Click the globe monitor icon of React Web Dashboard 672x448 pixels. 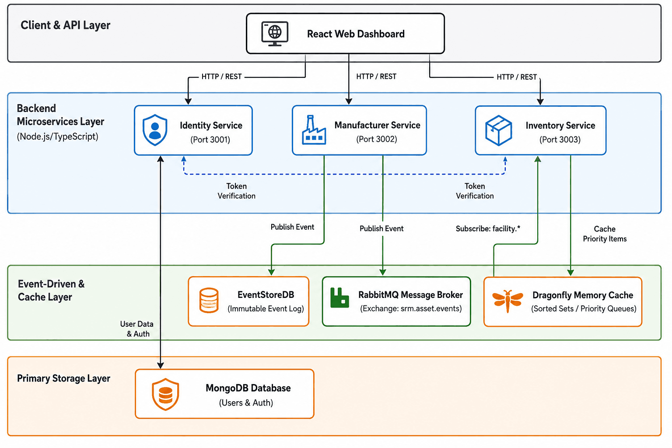[x=275, y=34]
